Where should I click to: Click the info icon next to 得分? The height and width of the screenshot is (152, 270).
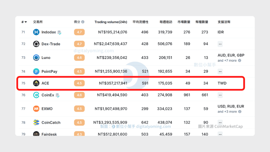tap(83, 22)
